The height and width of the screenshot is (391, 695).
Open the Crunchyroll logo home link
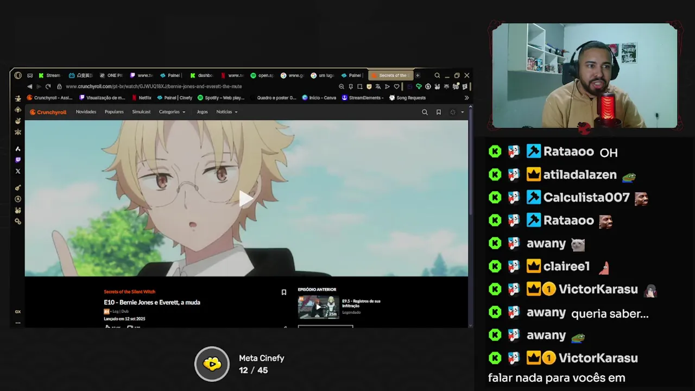coord(48,112)
